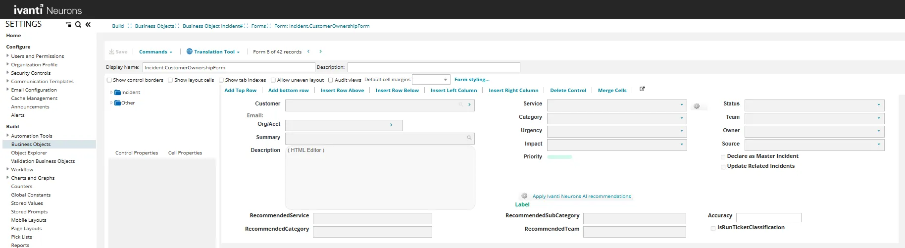Switch to Control Properties tab
The height and width of the screenshot is (248, 905).
click(137, 153)
